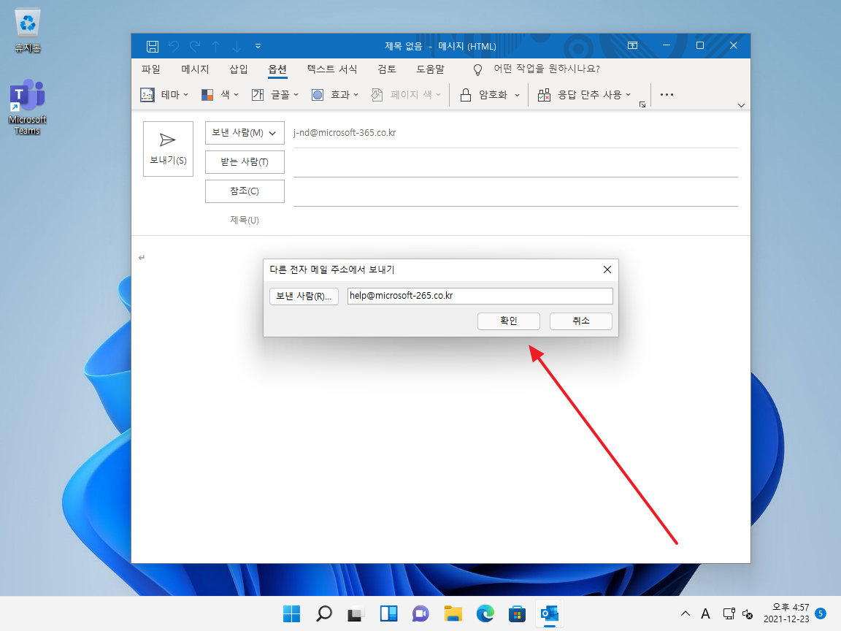The width and height of the screenshot is (841, 631).
Task: Open the 보낸 사람(M) sender dropdown
Action: (245, 132)
